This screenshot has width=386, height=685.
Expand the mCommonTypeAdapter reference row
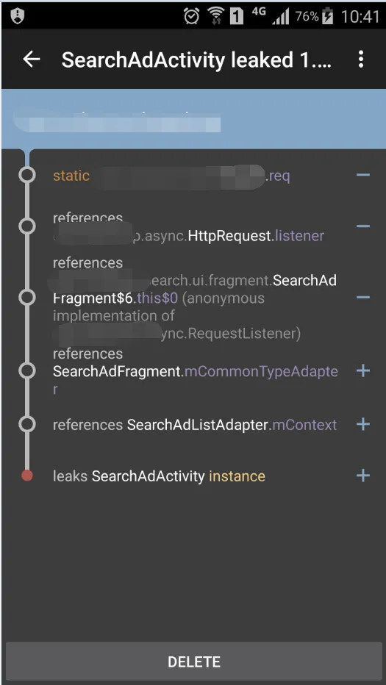362,371
